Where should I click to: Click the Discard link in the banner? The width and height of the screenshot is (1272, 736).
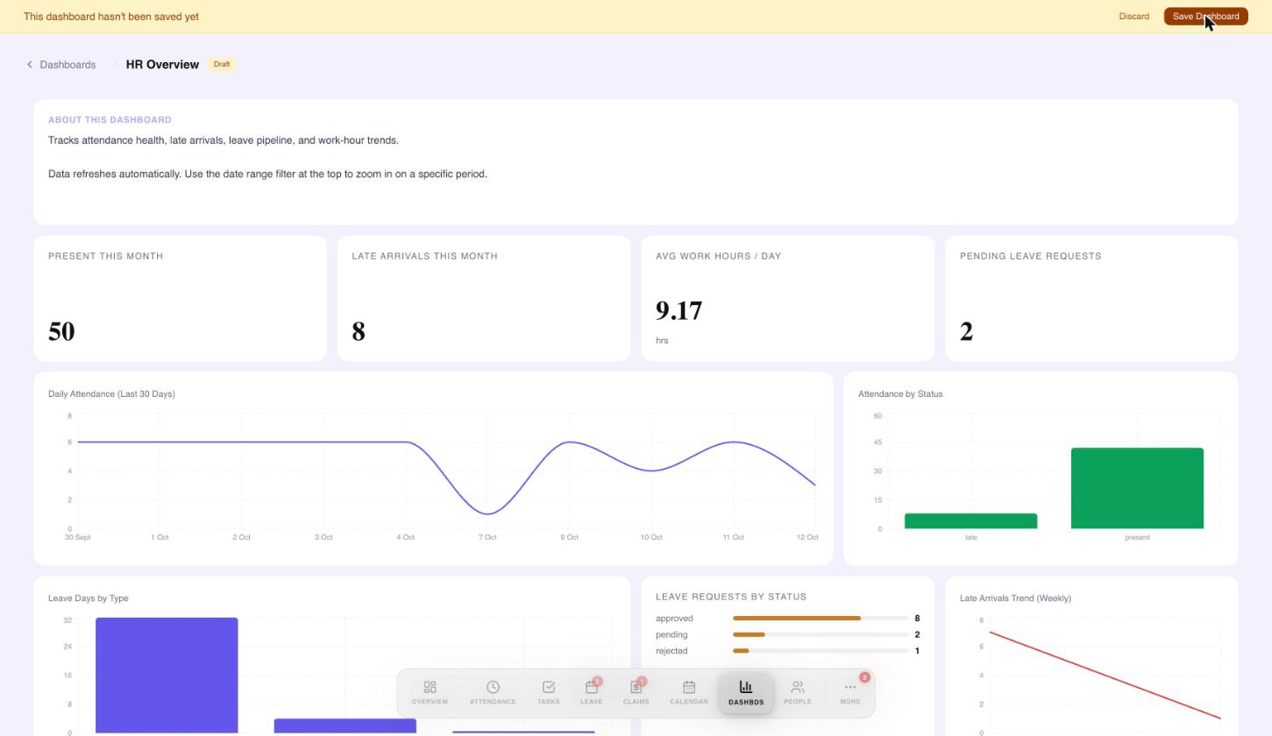click(x=1134, y=17)
